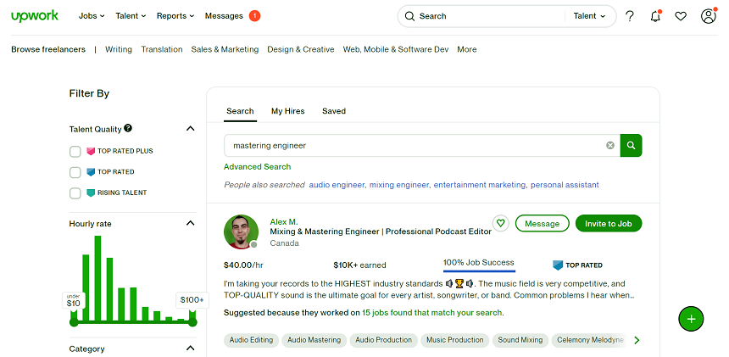Open More browse categories

tap(467, 49)
